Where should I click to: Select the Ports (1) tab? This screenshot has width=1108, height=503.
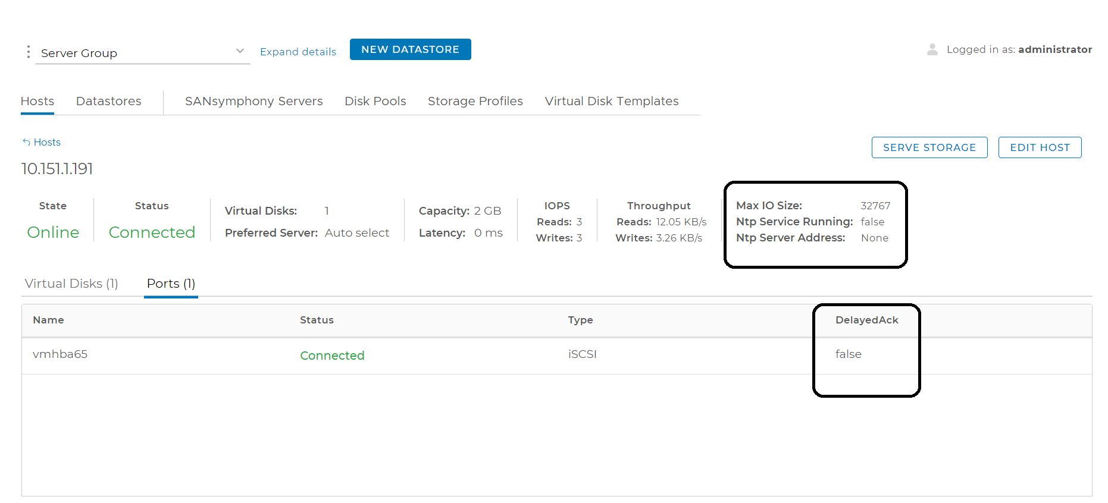point(171,284)
